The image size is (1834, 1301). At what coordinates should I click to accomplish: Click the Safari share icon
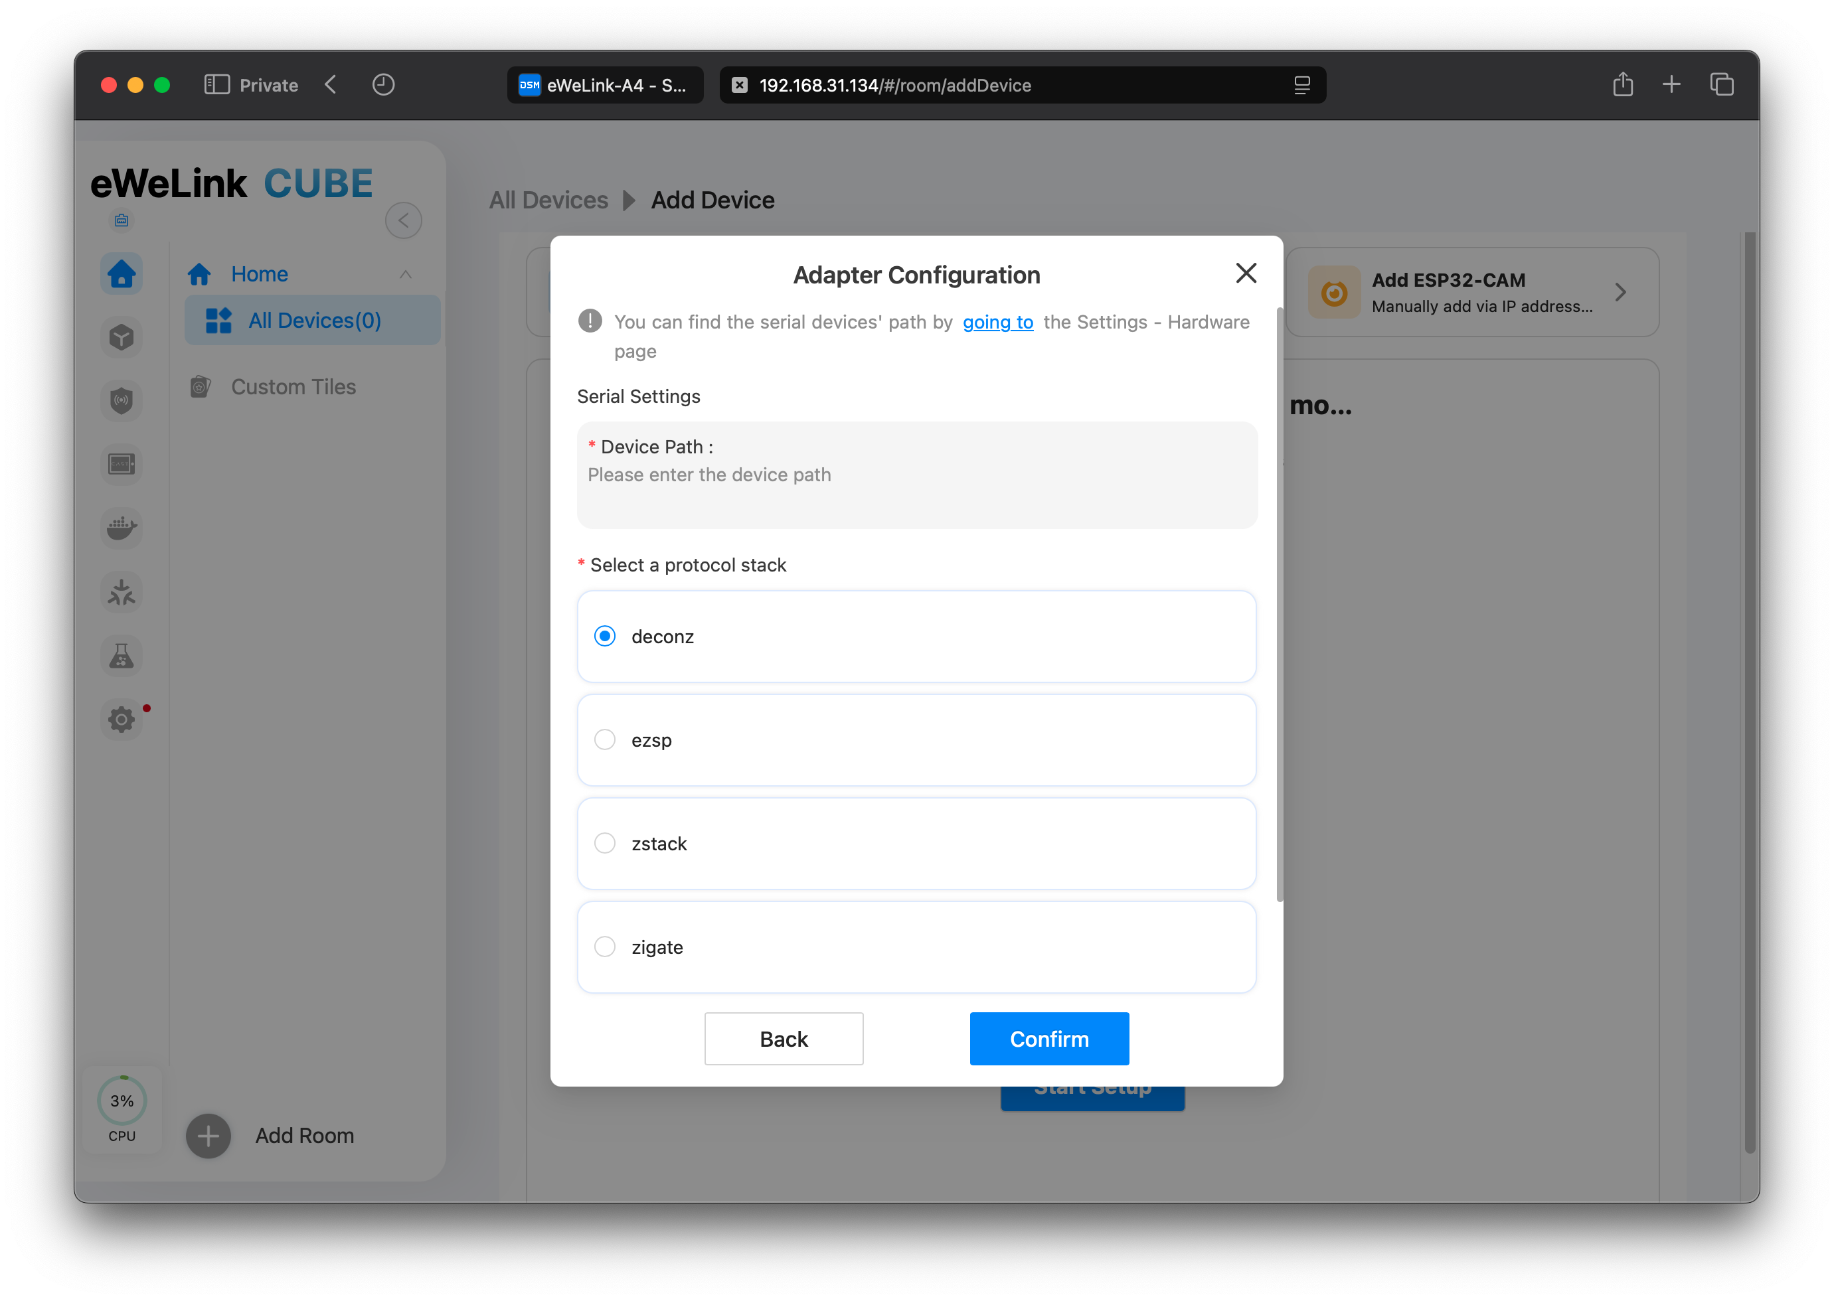point(1622,85)
